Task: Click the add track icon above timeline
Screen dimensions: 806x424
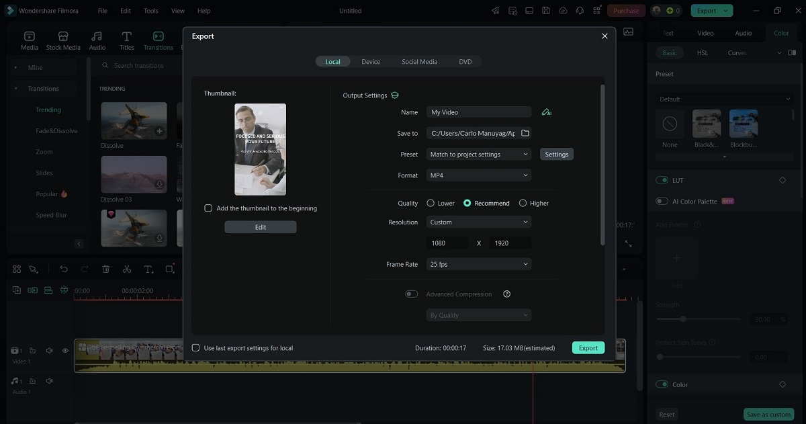Action: point(16,290)
